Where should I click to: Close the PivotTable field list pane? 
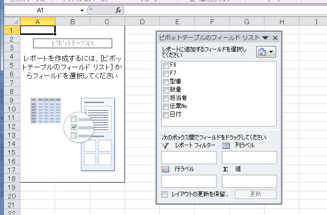click(275, 38)
